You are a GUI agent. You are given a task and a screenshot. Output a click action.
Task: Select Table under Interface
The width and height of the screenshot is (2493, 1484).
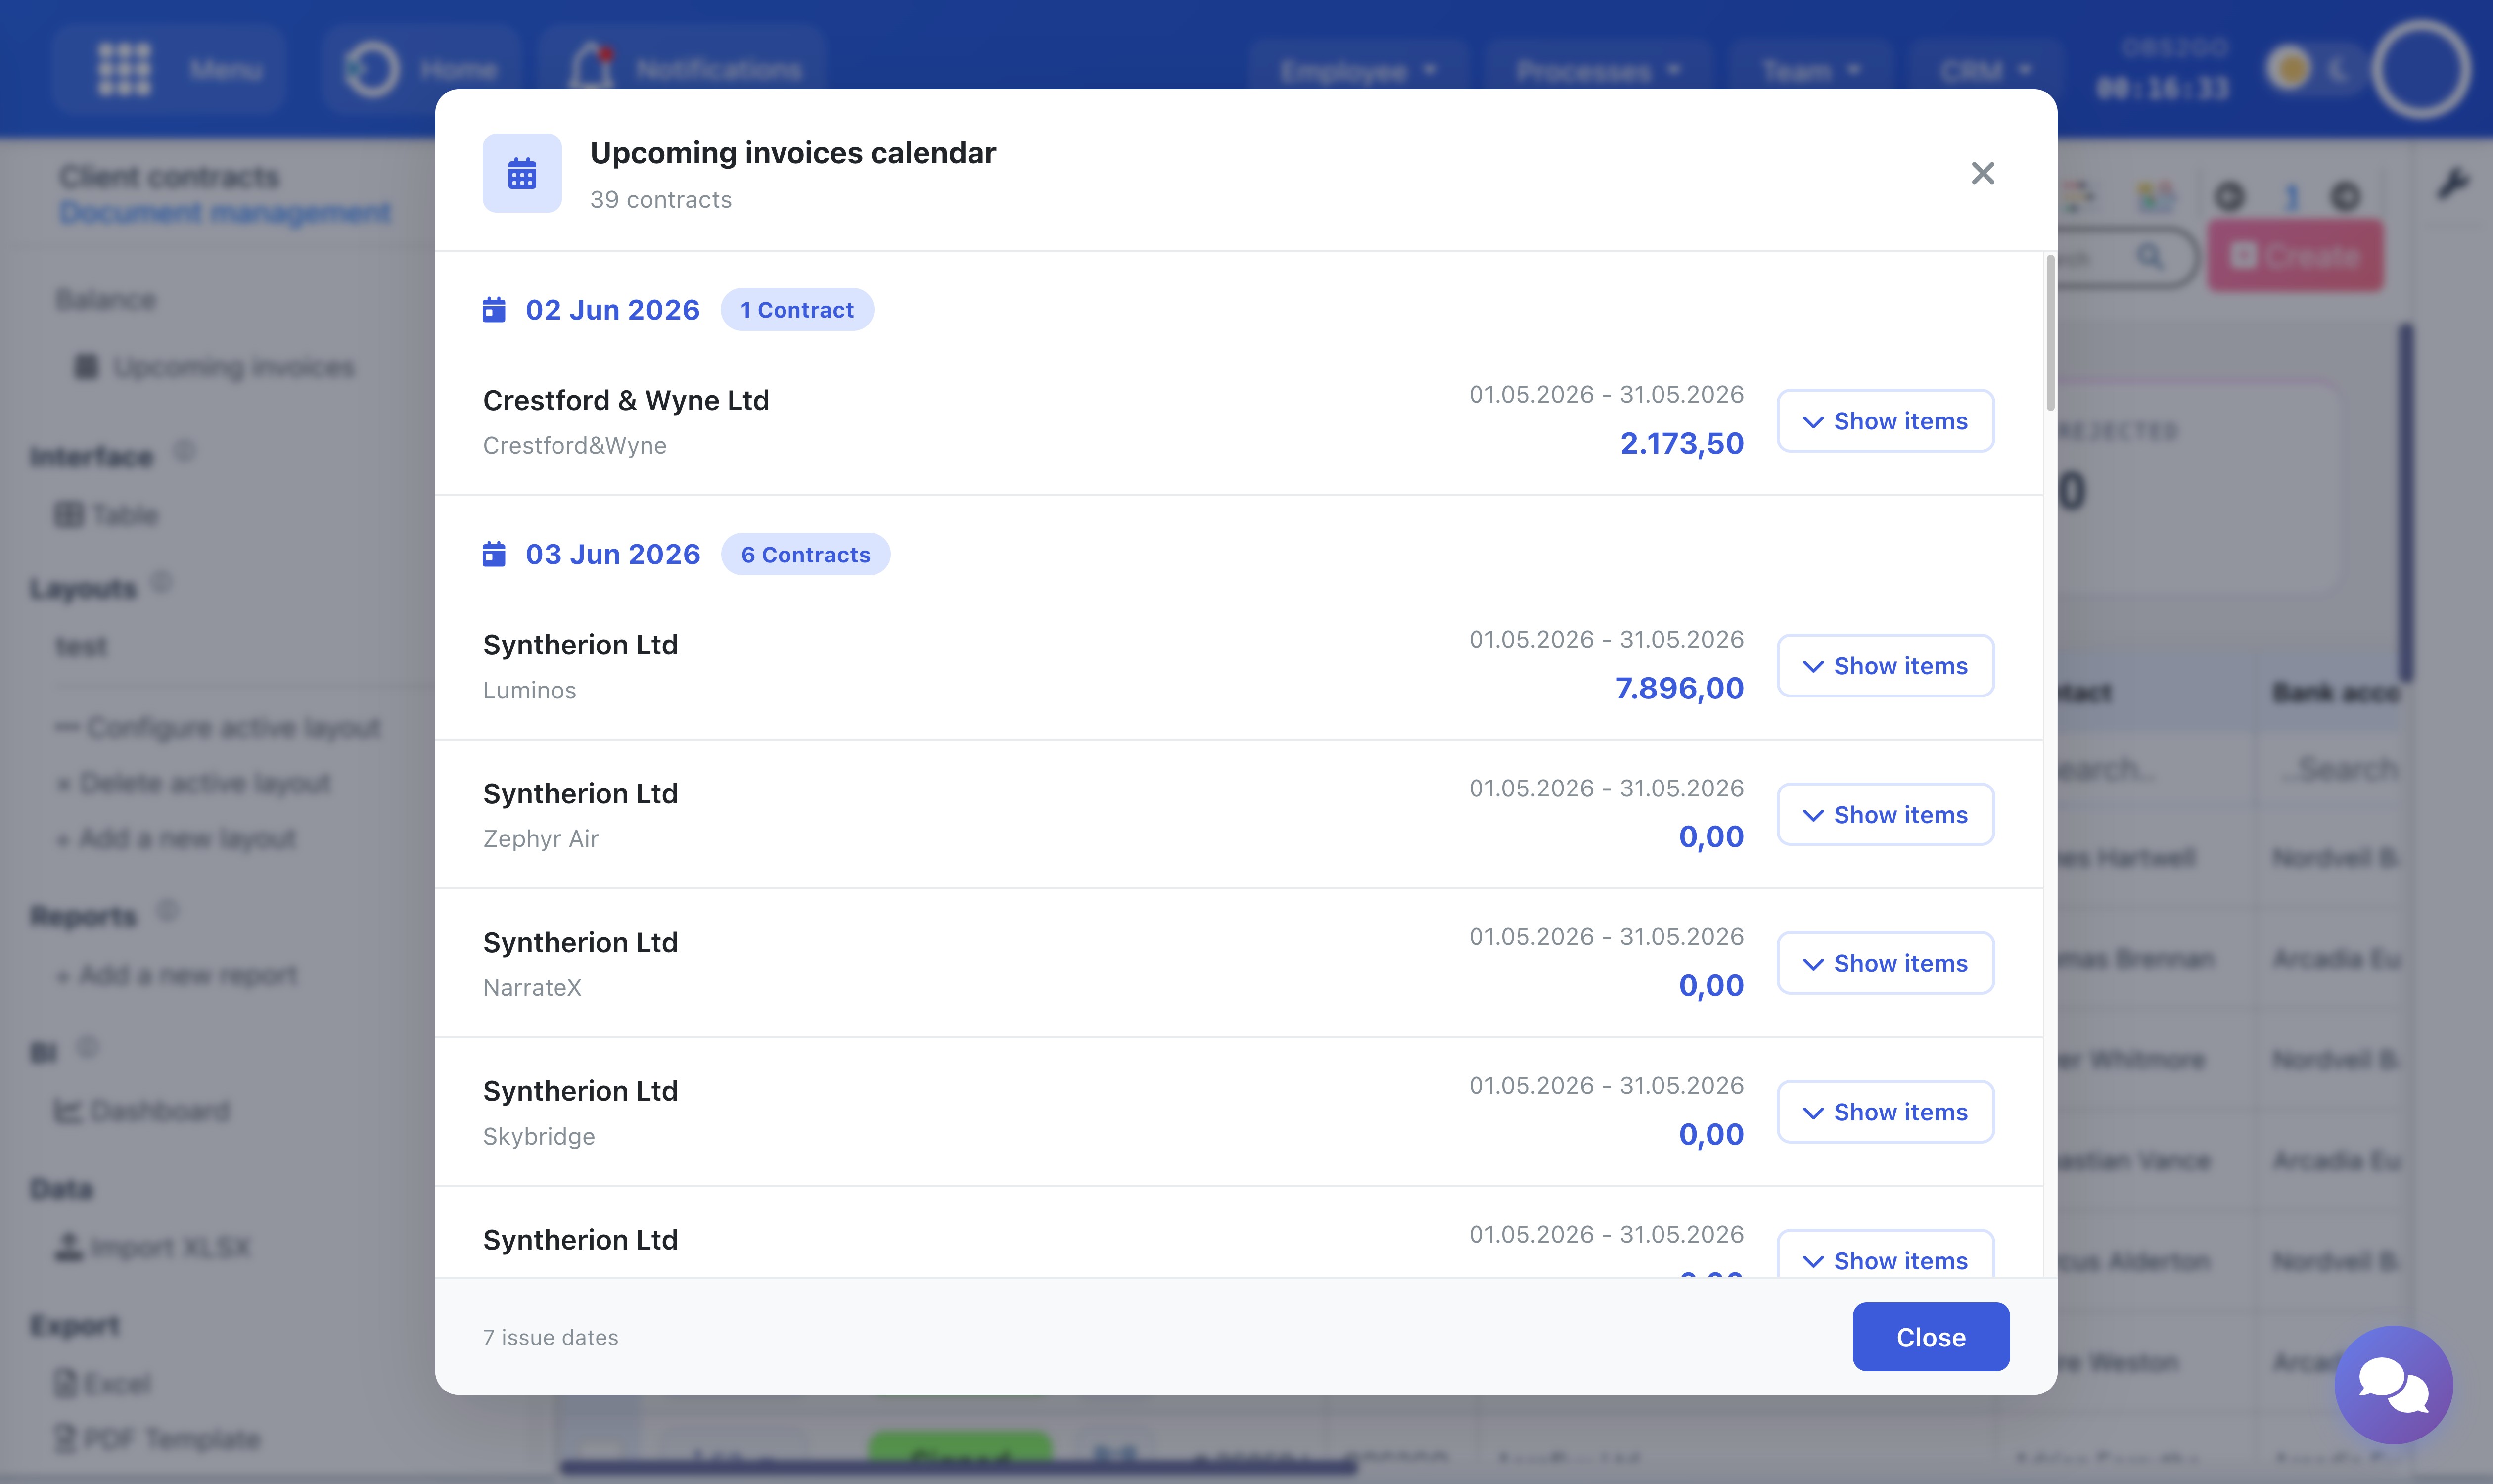[x=107, y=515]
